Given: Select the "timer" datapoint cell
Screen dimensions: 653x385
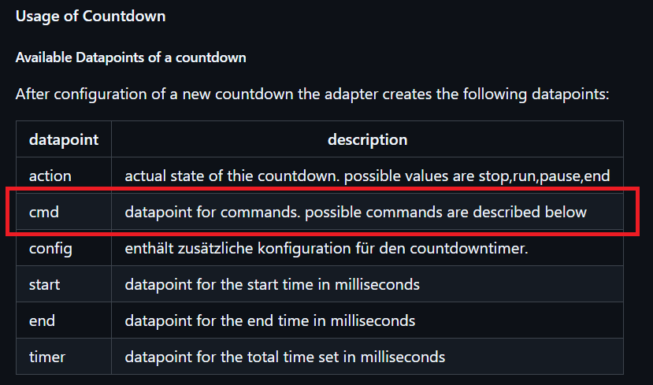Looking at the screenshot, I should click(47, 357).
